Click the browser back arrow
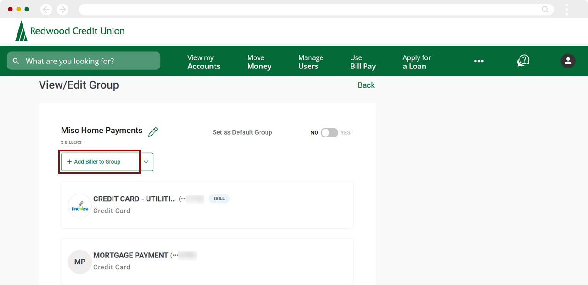 tap(46, 9)
